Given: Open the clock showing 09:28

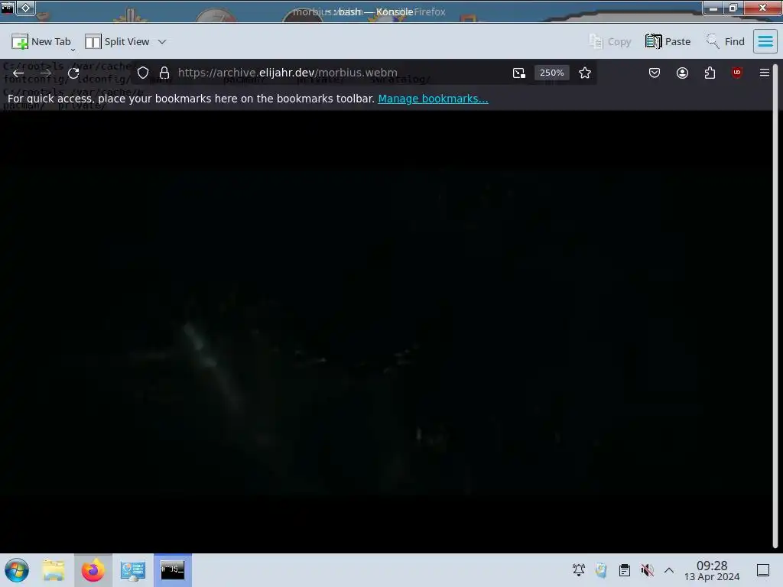Looking at the screenshot, I should [712, 570].
